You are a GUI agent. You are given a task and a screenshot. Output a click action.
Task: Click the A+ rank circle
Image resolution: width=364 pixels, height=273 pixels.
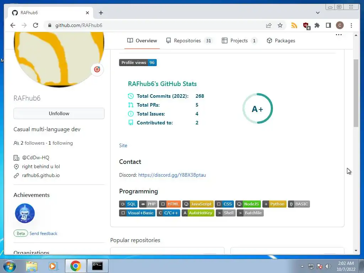257,108
